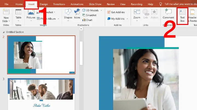Switch to the View tab

(x=123, y=4)
